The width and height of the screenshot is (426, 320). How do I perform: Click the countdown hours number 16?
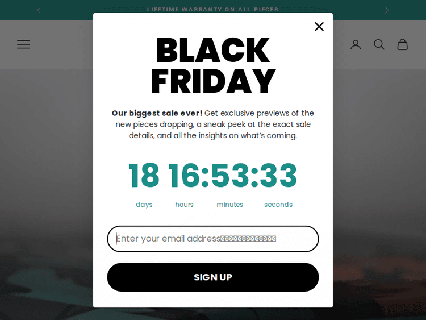(x=184, y=176)
